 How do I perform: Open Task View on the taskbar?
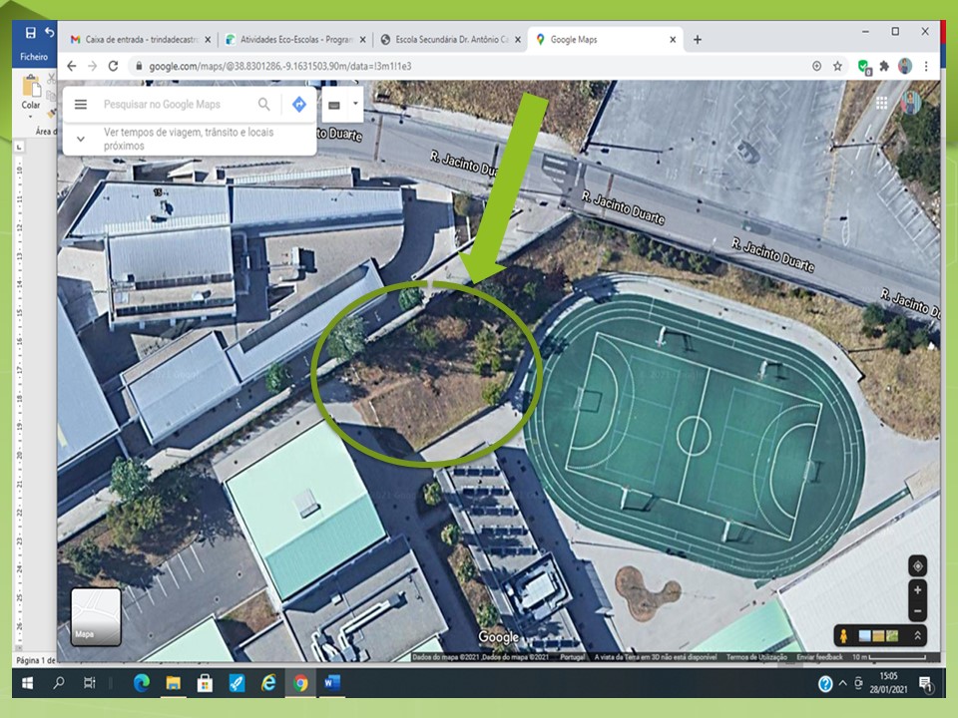click(x=89, y=683)
